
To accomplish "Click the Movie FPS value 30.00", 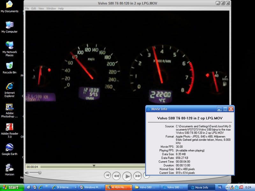I will pyautogui.click(x=179, y=147).
